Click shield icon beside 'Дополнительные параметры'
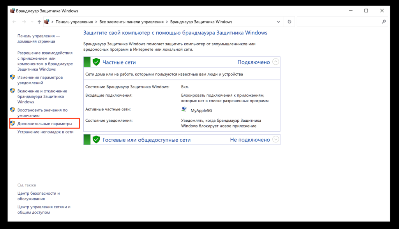The image size is (399, 229). 12,123
